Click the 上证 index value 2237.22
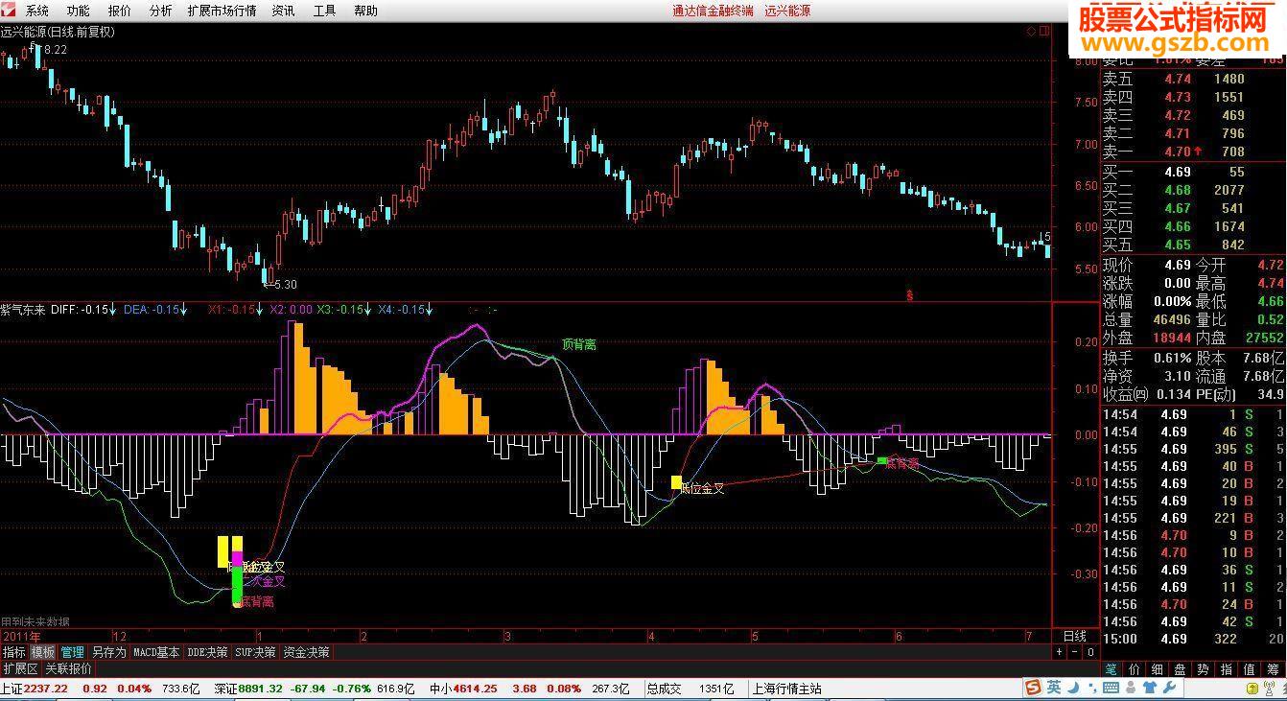 coord(46,689)
